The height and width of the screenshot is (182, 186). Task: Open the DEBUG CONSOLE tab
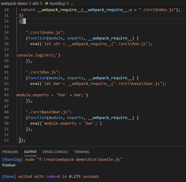click(x=55, y=152)
